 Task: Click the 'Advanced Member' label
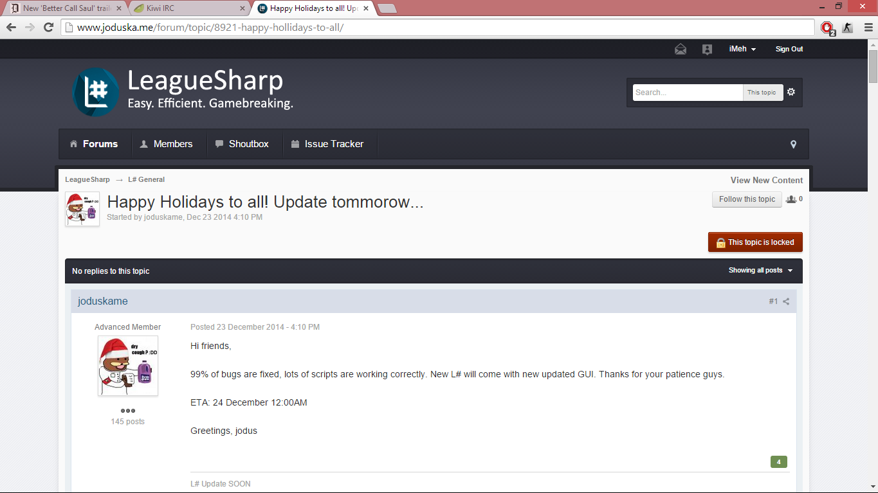point(127,327)
